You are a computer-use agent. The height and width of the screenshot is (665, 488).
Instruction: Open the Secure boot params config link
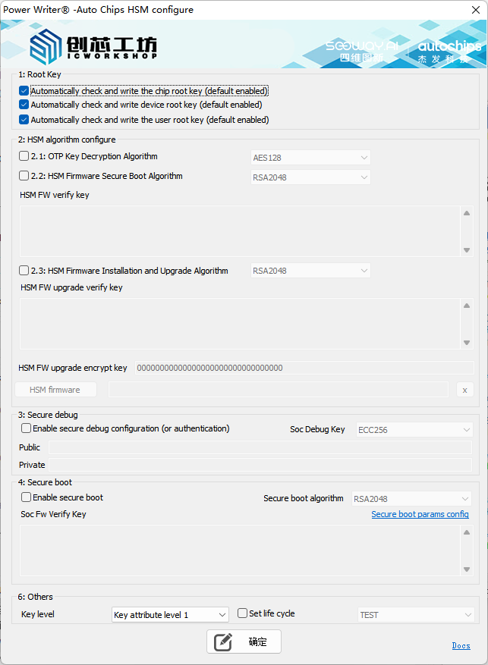coord(420,515)
